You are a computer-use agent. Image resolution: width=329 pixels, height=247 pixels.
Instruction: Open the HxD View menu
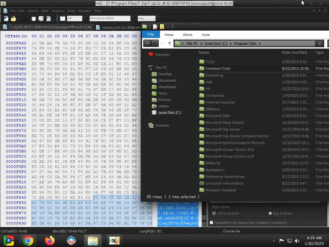45,11
